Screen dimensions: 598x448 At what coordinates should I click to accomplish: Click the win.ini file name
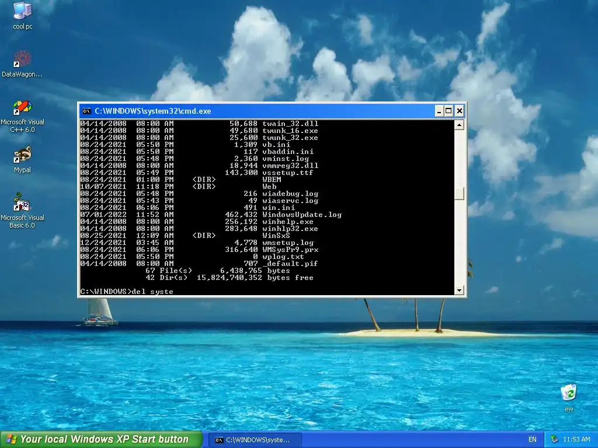pos(279,208)
